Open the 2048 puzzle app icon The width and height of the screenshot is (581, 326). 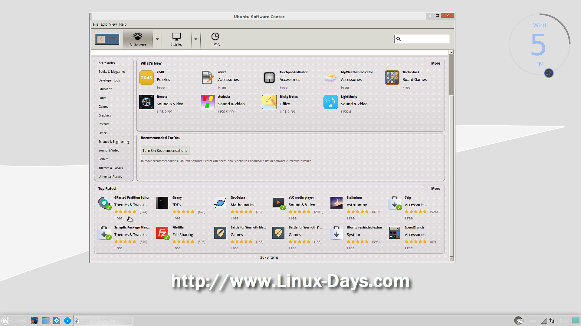pos(146,78)
